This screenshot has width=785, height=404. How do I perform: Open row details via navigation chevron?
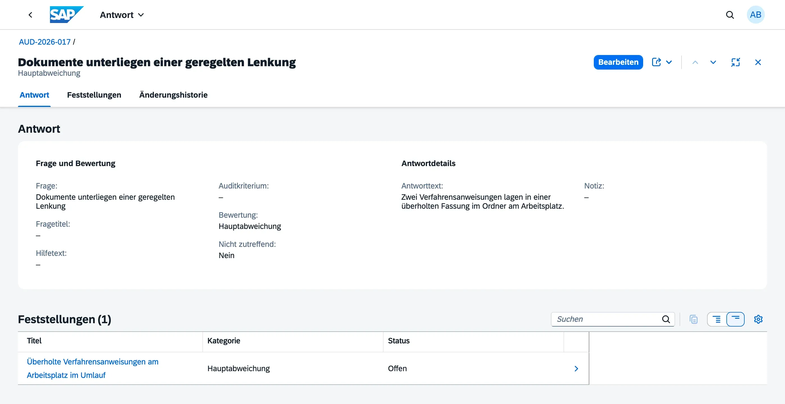point(576,368)
